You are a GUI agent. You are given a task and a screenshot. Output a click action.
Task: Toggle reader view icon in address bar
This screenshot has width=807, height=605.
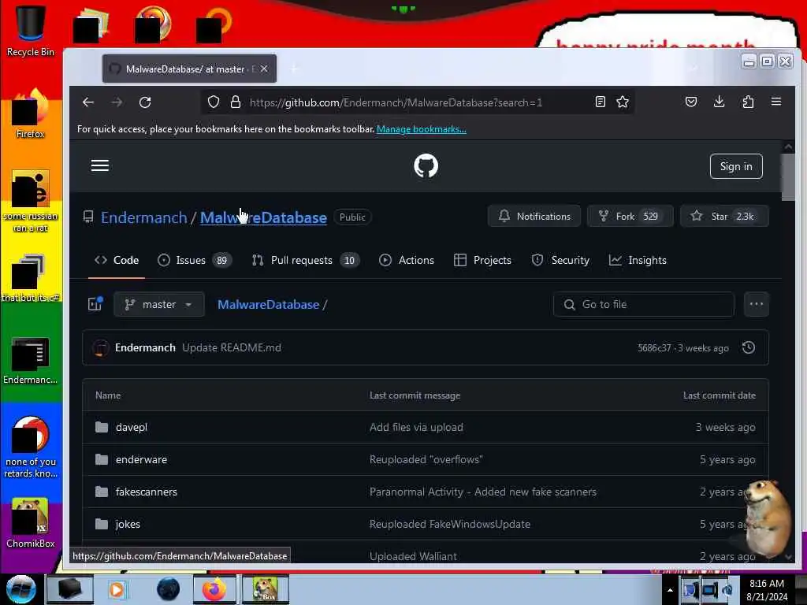(x=600, y=102)
